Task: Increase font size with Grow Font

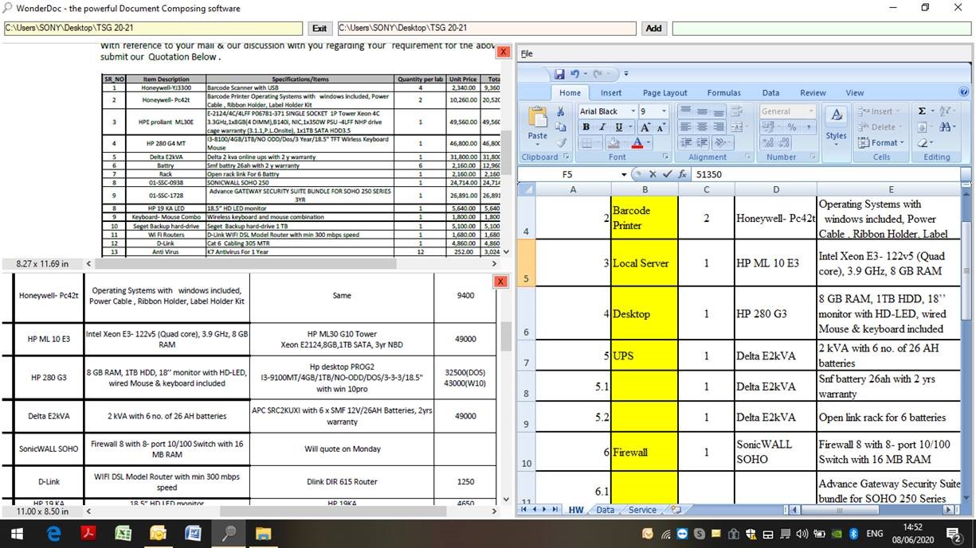Action: pos(645,127)
